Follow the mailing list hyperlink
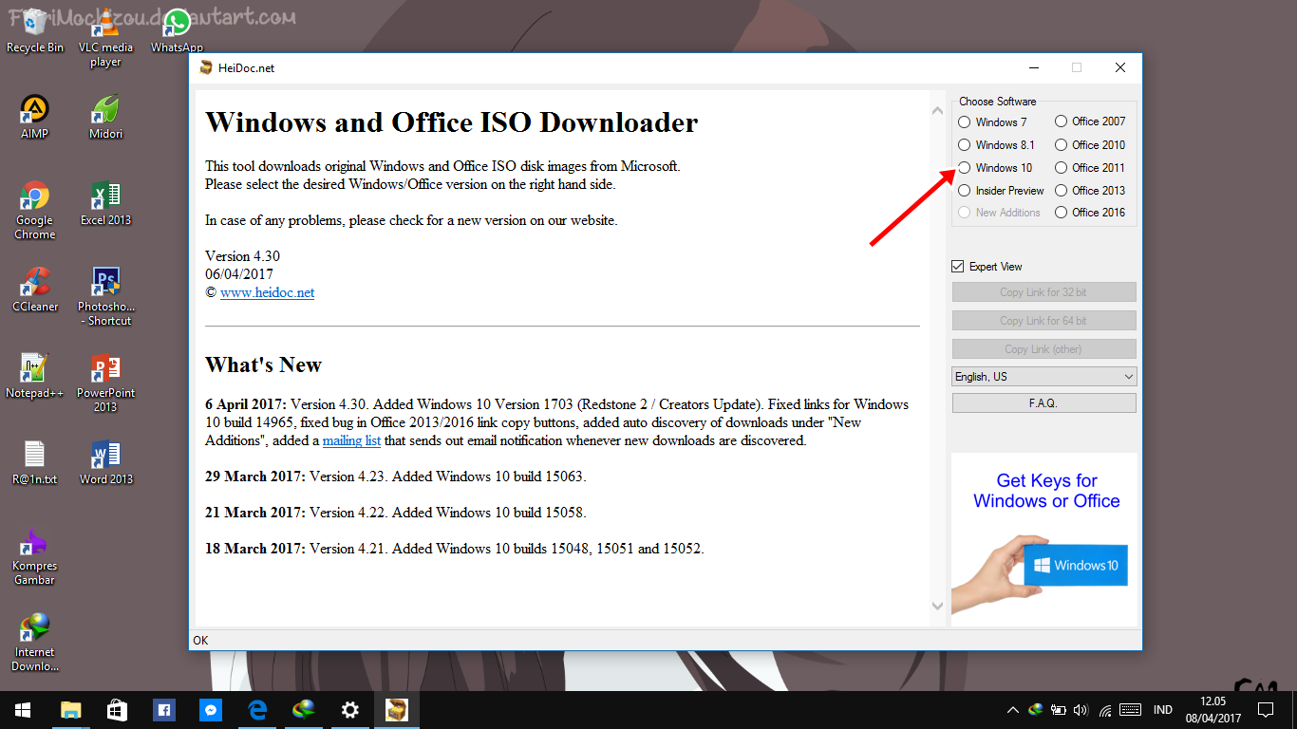The height and width of the screenshot is (729, 1297). click(351, 440)
